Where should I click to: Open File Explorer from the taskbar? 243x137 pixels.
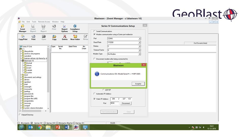(x=49, y=127)
